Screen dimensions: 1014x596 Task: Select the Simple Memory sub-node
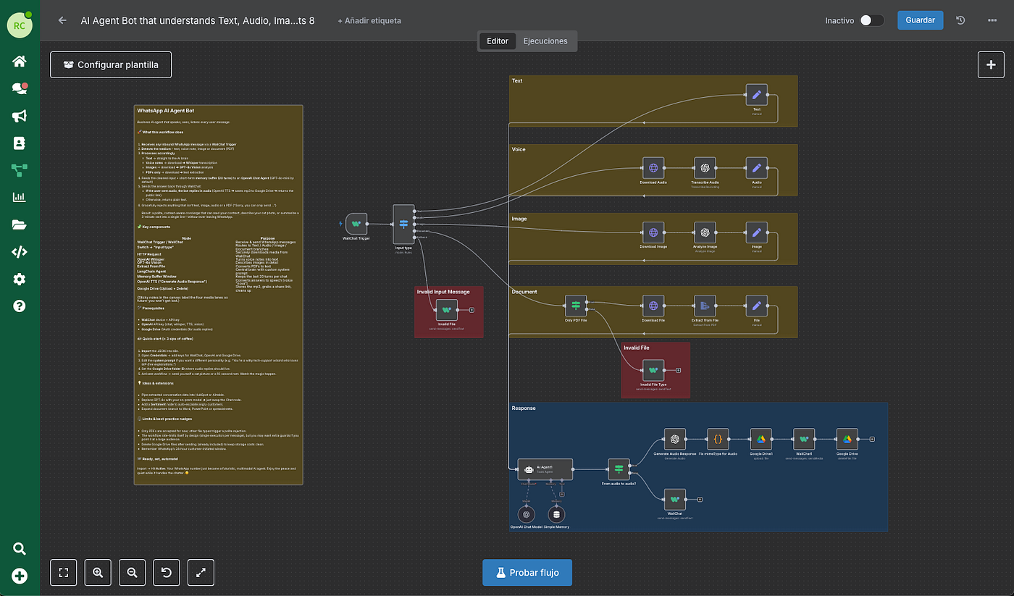(x=556, y=514)
